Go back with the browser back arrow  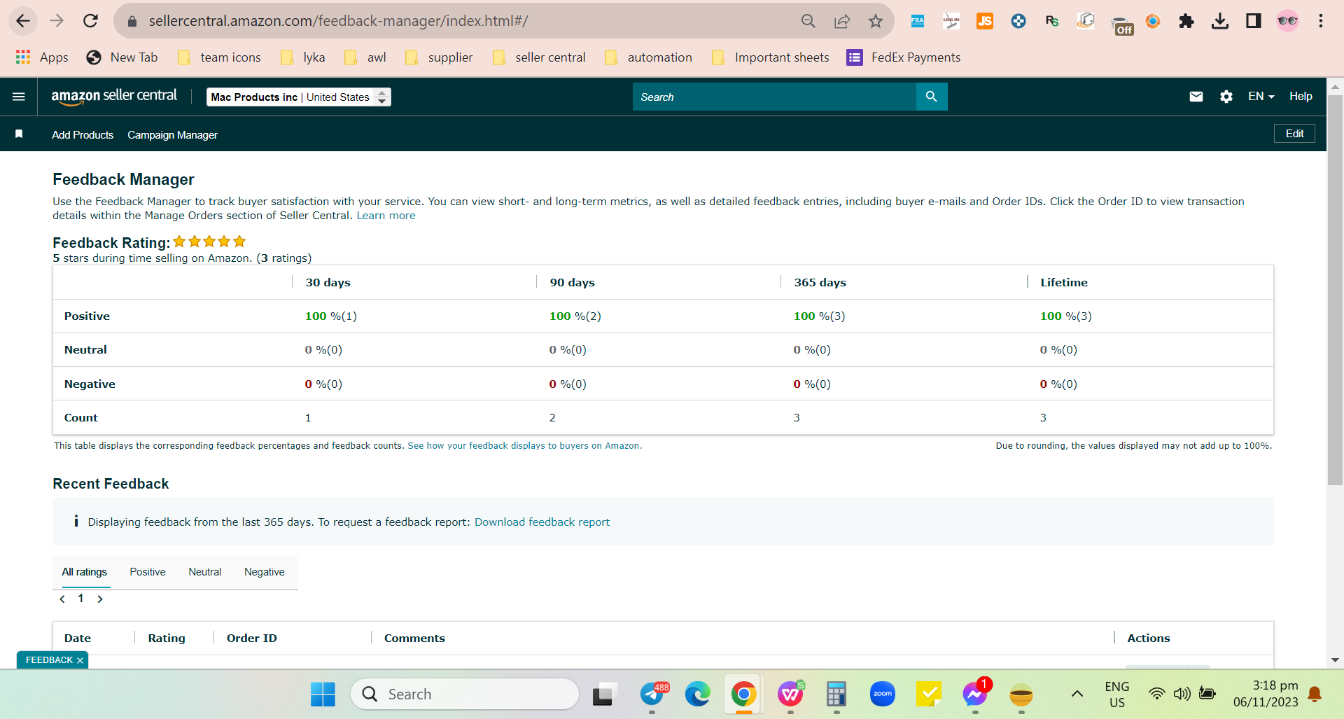[23, 21]
